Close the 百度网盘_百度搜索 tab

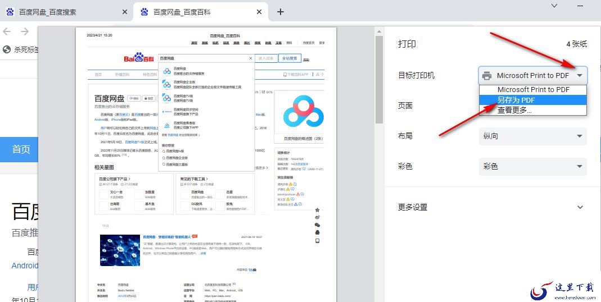(x=125, y=12)
